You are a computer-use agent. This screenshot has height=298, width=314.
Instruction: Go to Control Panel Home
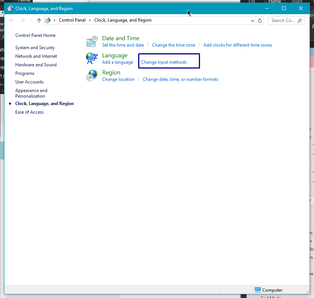(35, 35)
